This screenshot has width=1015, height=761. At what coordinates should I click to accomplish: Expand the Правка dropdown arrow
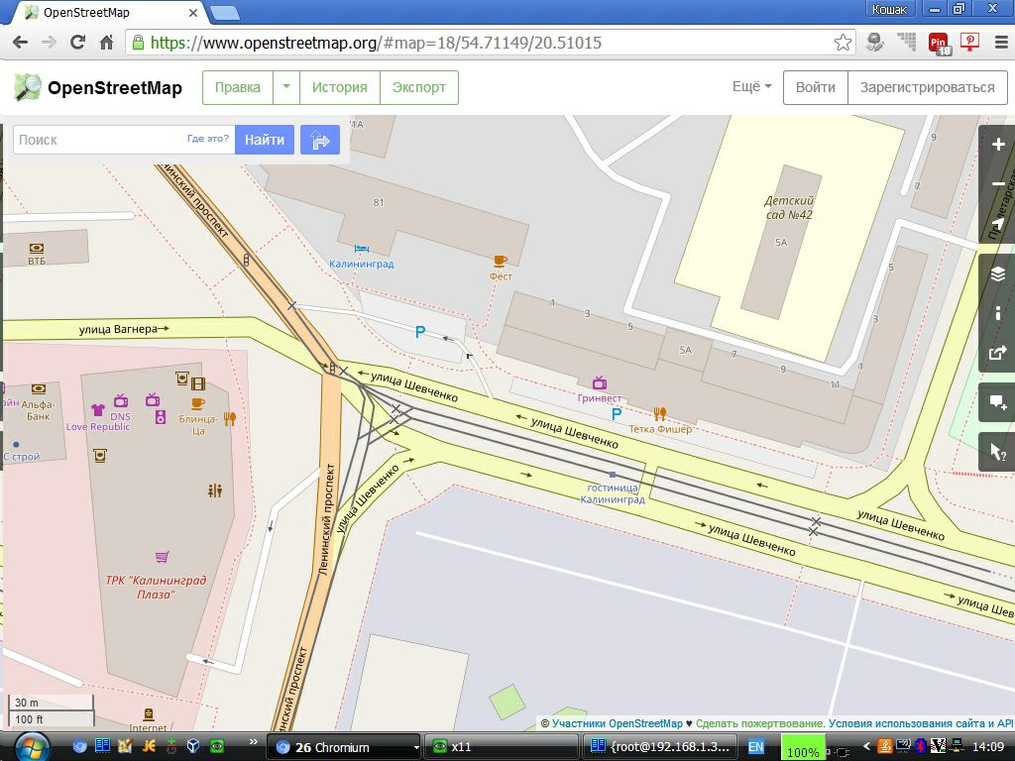click(x=286, y=87)
